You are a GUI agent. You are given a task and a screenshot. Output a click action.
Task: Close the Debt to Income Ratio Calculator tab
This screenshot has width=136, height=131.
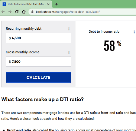[x=48, y=4]
